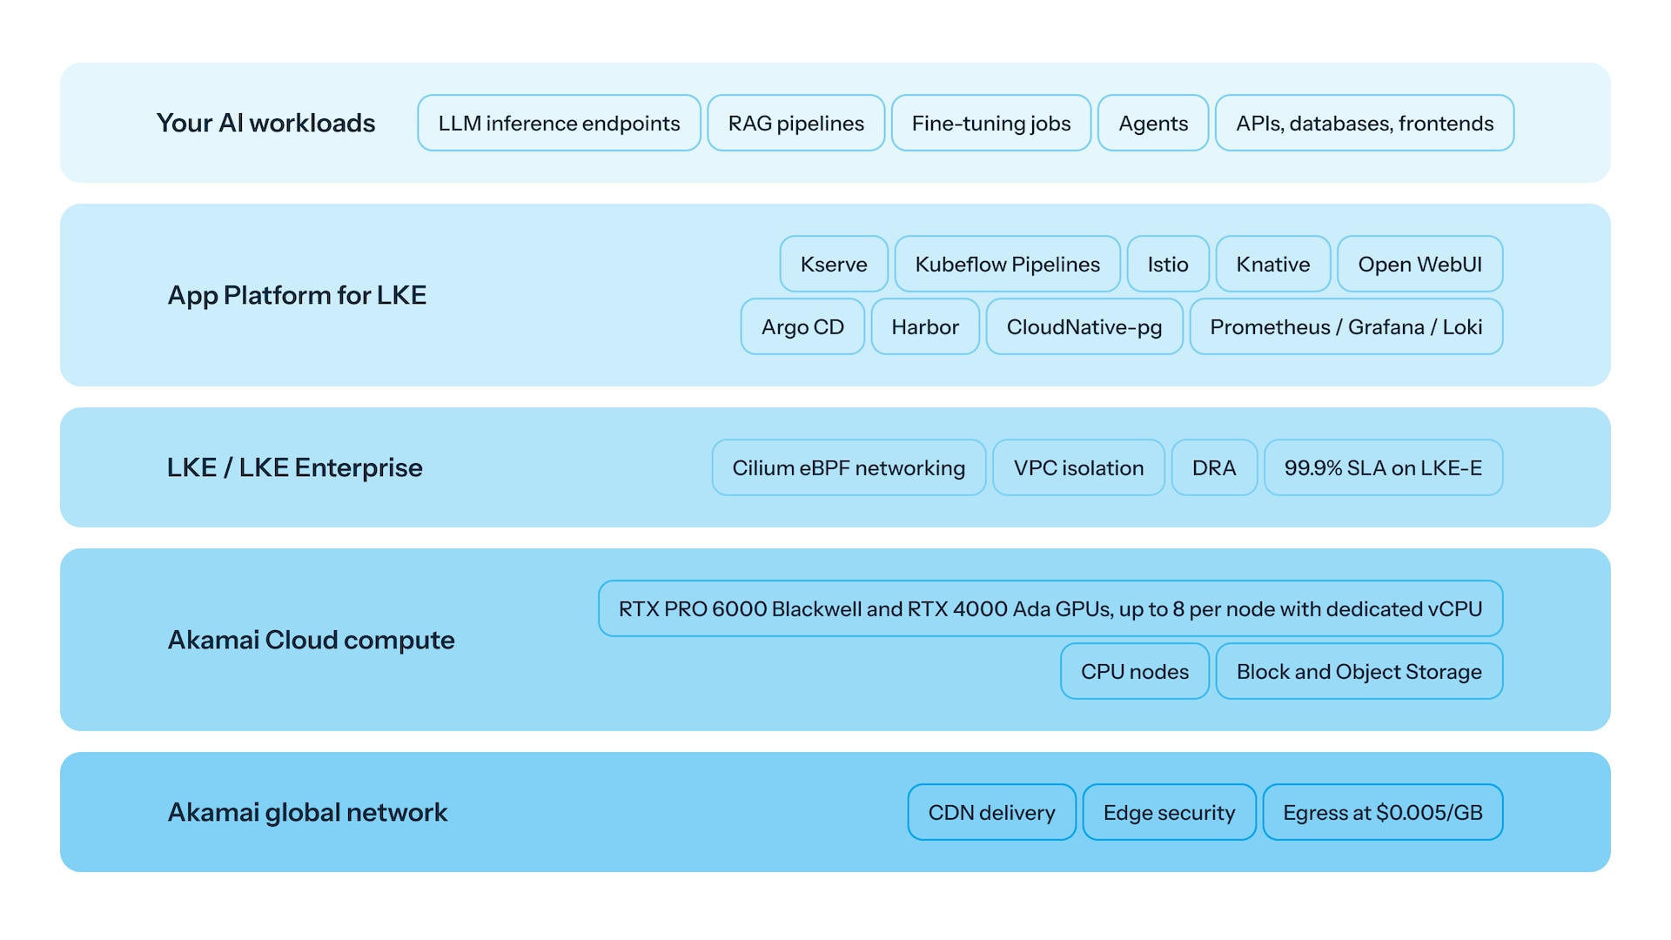Screen dimensions: 1671x940
Task: Click the LLM inference endpoints pill
Action: (x=559, y=123)
